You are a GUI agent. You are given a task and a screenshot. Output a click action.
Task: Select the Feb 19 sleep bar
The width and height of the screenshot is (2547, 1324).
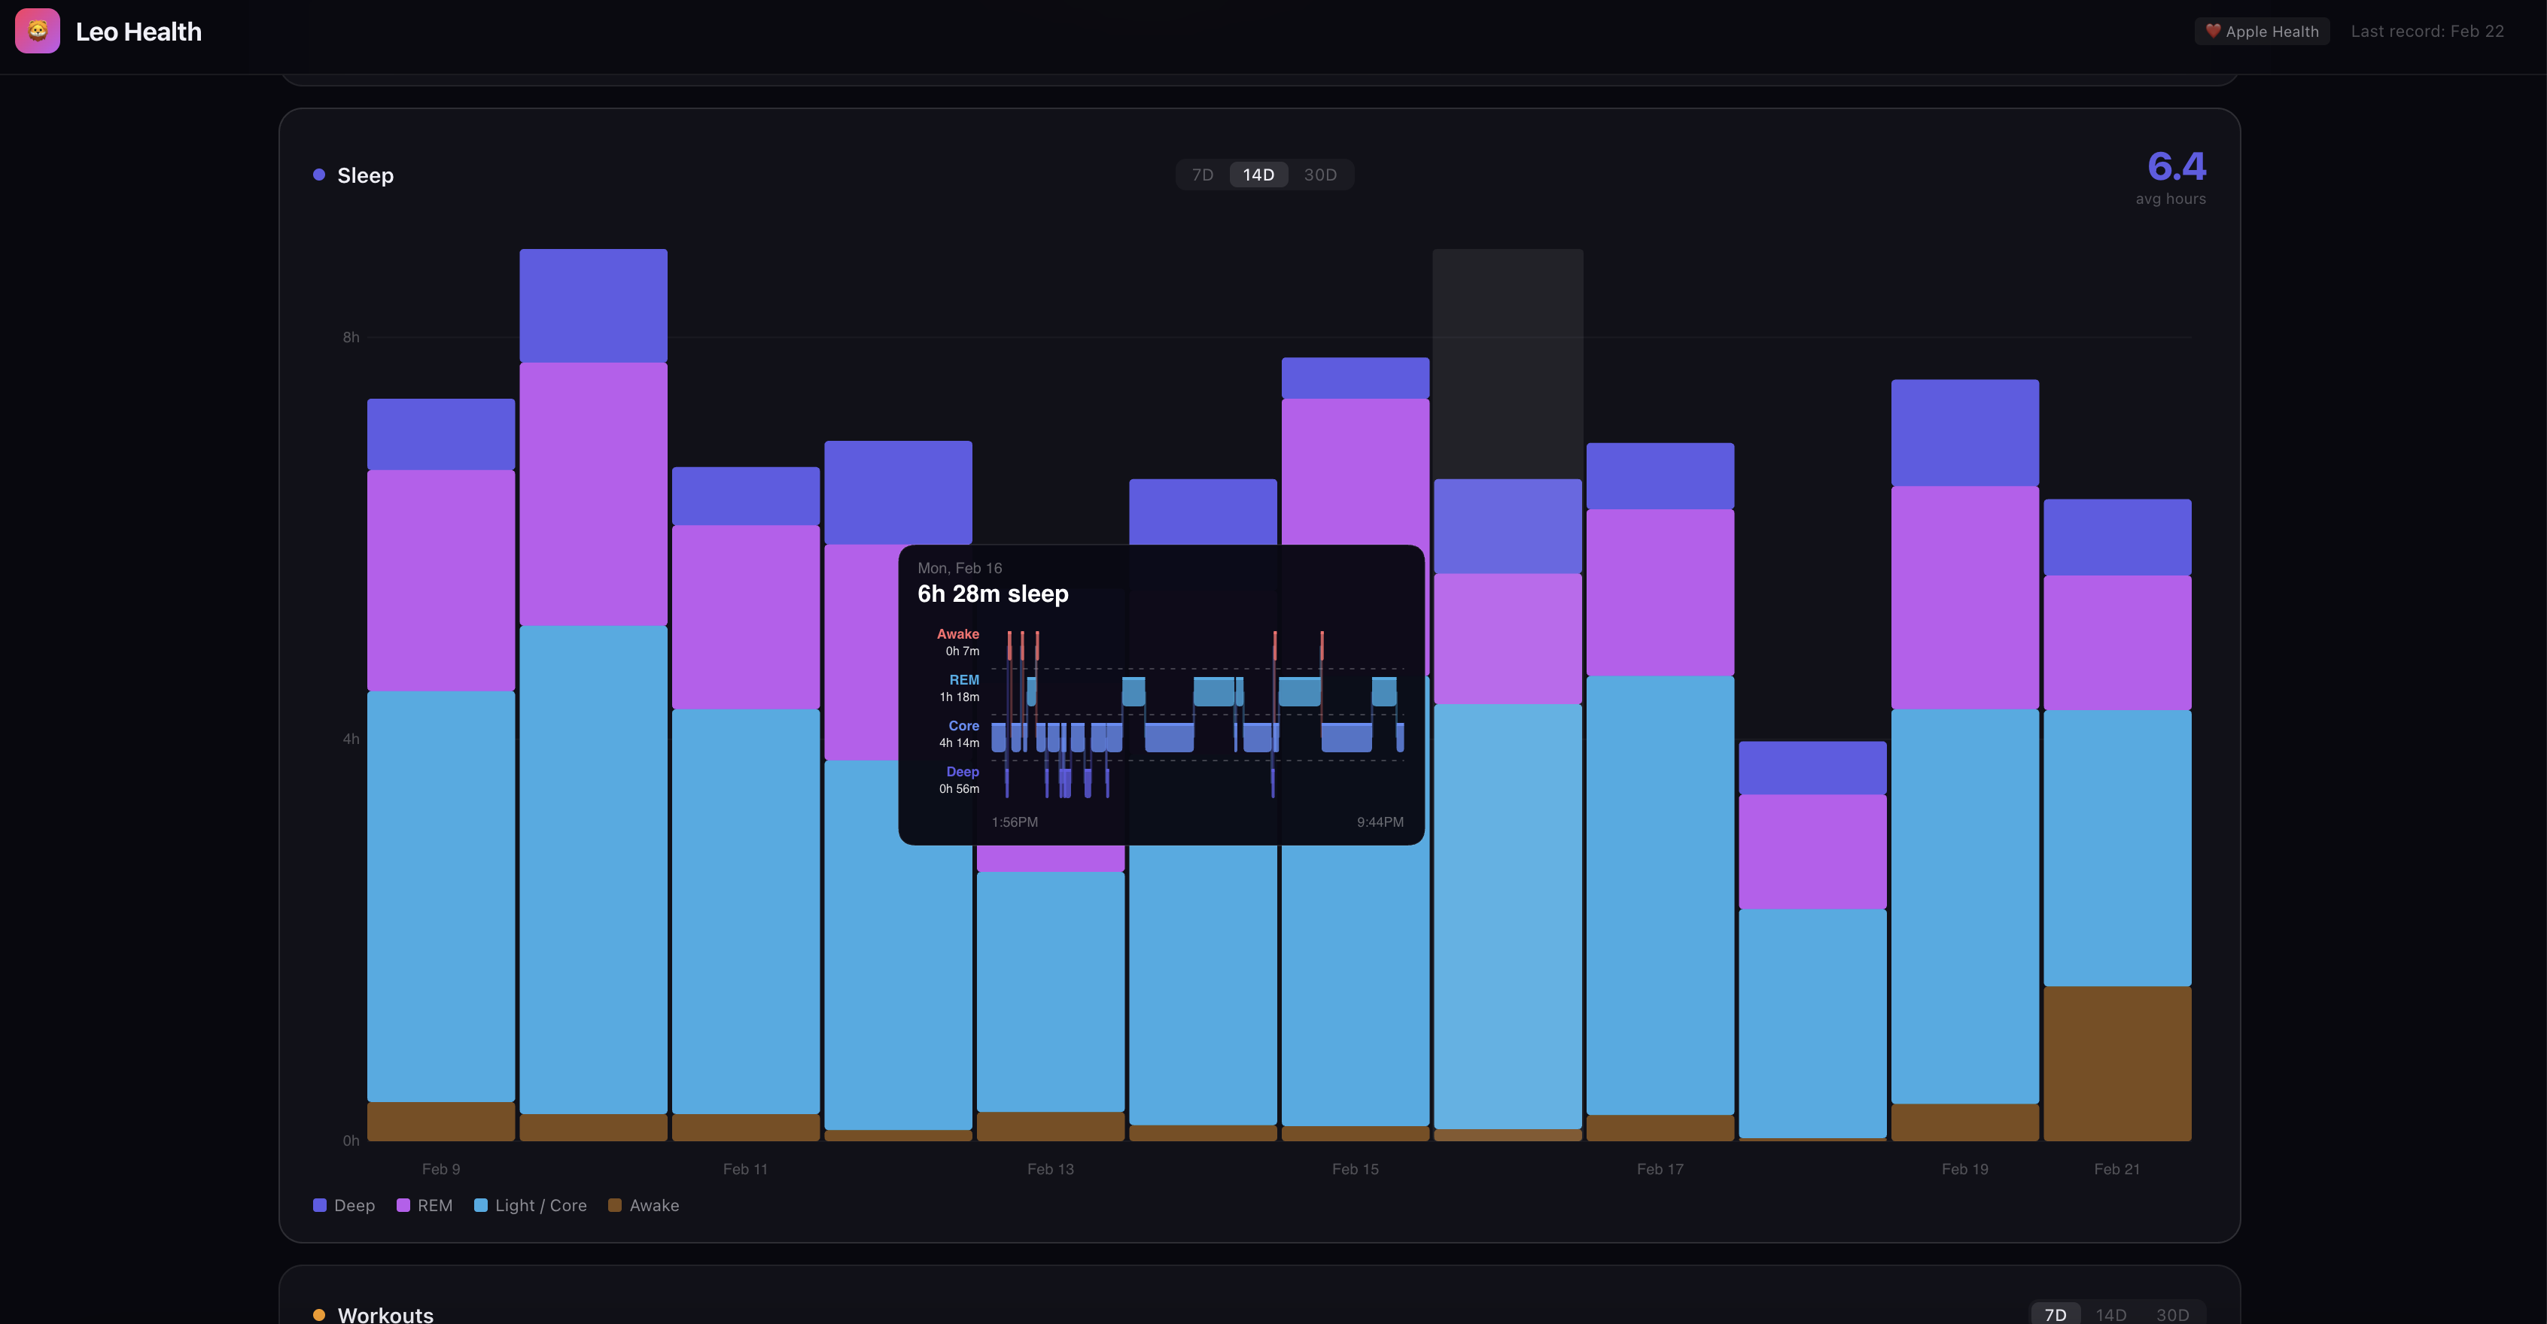1964,760
